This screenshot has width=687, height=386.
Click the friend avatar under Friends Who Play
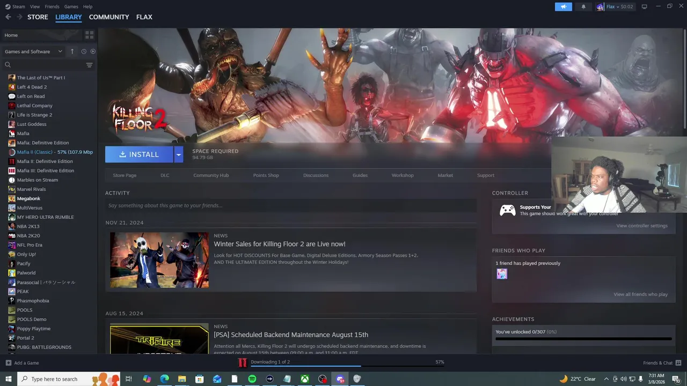(x=502, y=274)
